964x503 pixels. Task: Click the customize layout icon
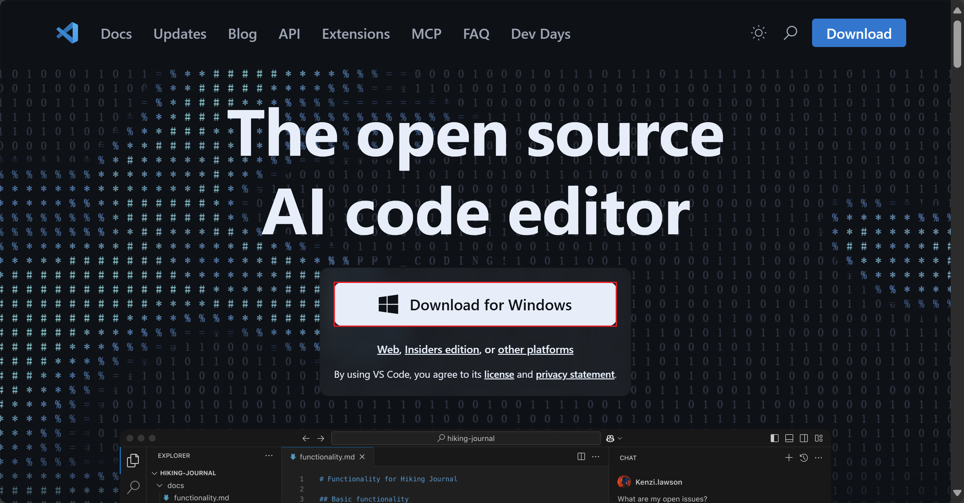[x=819, y=438]
